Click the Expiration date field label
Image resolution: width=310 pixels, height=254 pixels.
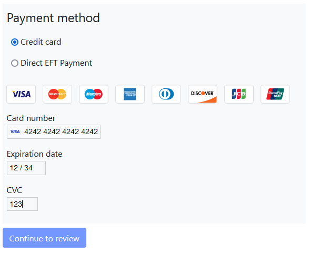click(x=34, y=154)
